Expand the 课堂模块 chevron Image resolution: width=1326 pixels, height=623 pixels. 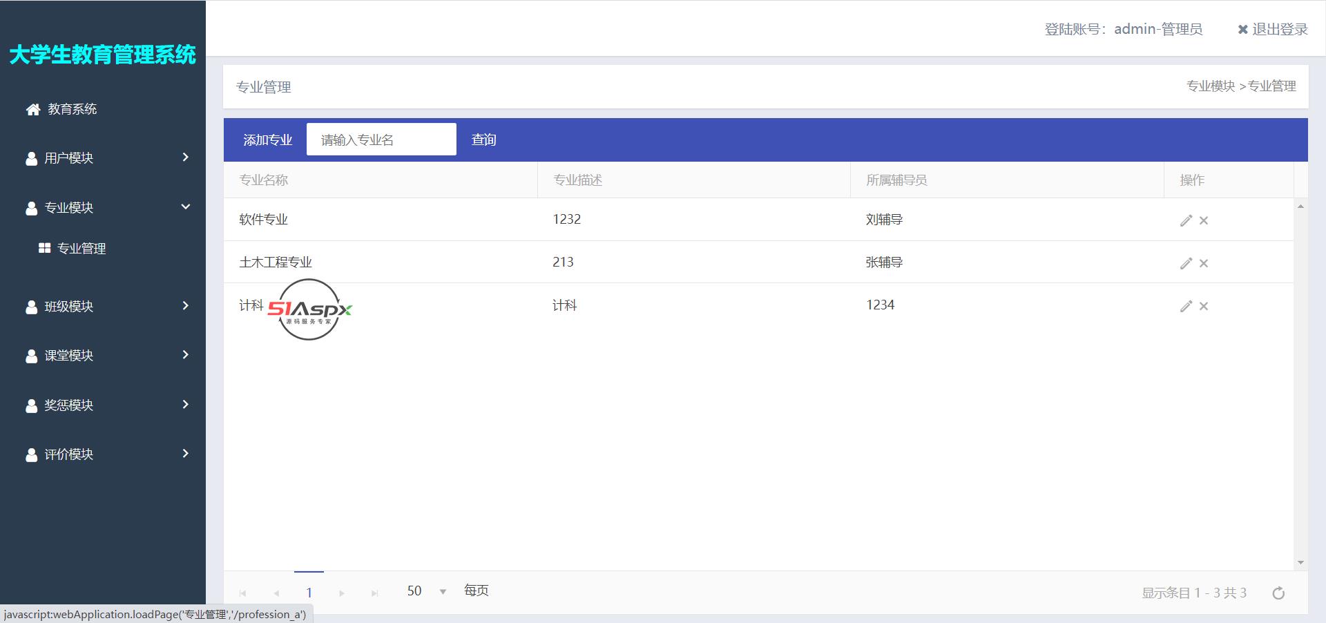[x=185, y=355]
